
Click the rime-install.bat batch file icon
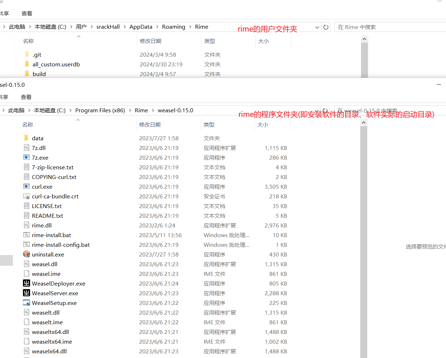[x=27, y=235]
